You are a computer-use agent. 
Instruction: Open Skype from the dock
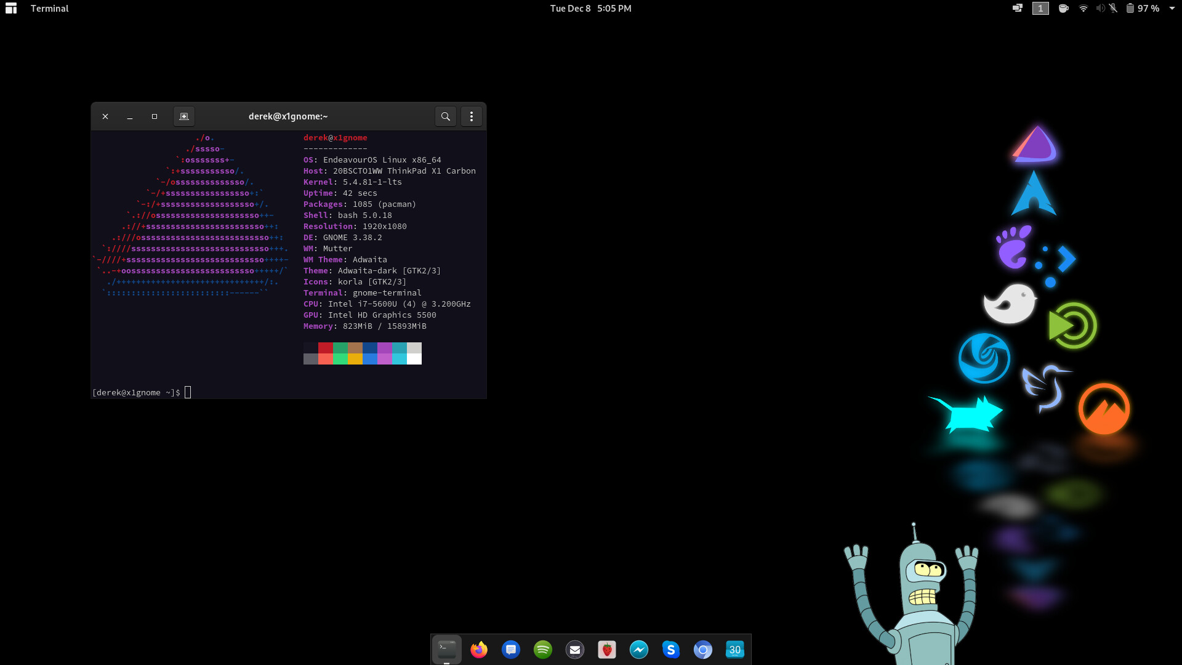(671, 650)
